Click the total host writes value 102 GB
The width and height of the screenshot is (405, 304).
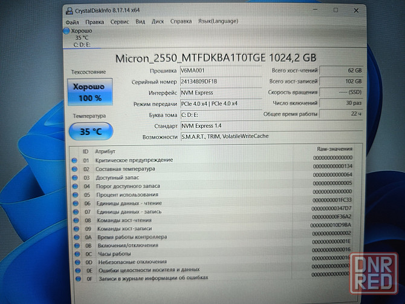click(x=341, y=81)
